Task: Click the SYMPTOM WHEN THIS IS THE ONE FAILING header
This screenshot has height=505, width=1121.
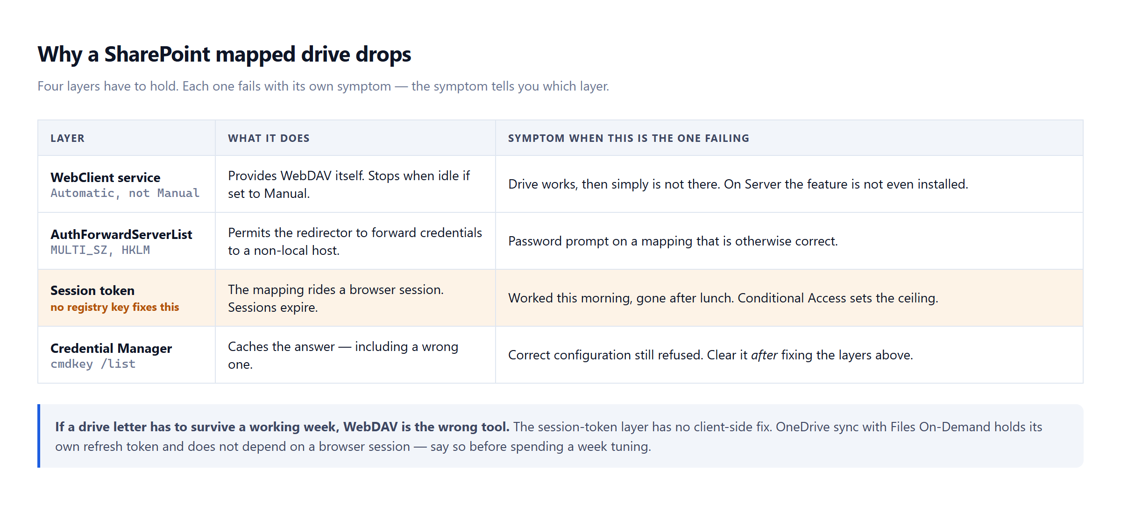Action: pyautogui.click(x=628, y=138)
